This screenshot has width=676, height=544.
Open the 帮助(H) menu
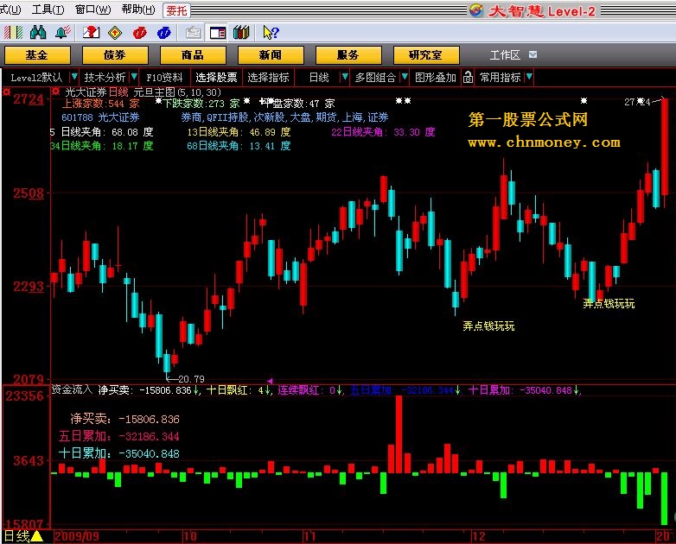pyautogui.click(x=138, y=9)
